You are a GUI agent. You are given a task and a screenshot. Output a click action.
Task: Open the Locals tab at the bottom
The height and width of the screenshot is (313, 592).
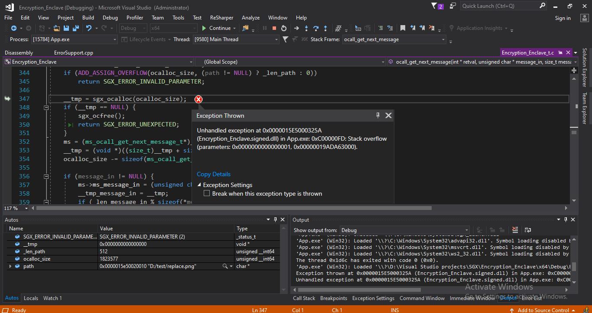[x=31, y=298]
